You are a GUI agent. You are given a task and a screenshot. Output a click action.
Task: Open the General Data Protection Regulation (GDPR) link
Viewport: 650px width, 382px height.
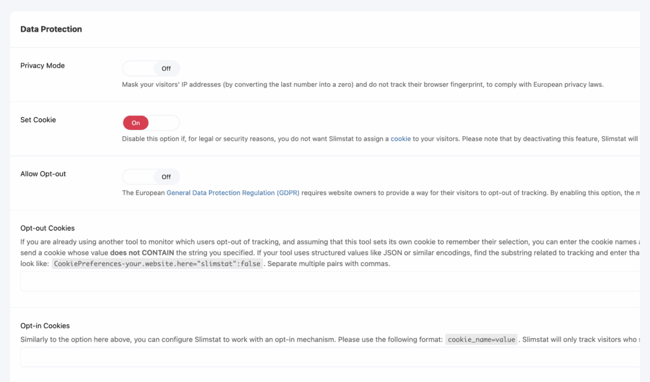click(233, 193)
